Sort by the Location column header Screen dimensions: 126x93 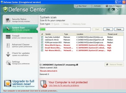coord(91,34)
